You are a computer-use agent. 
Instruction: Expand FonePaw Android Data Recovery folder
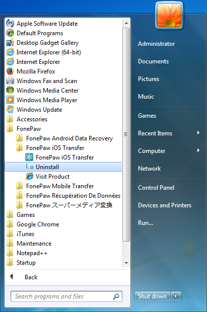[x=64, y=138]
